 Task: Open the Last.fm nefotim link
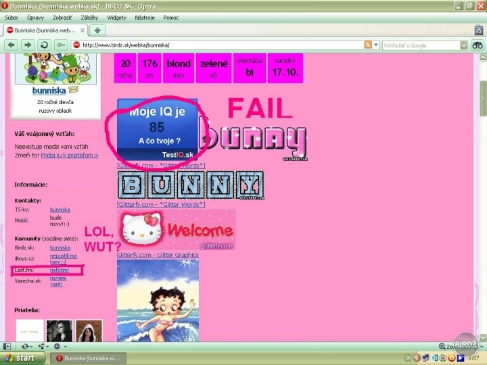pos(60,270)
